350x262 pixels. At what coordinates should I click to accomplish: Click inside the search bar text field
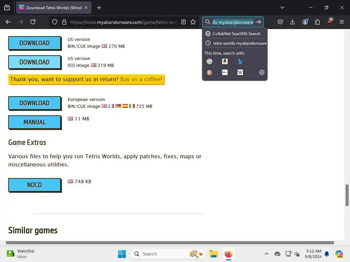232,22
